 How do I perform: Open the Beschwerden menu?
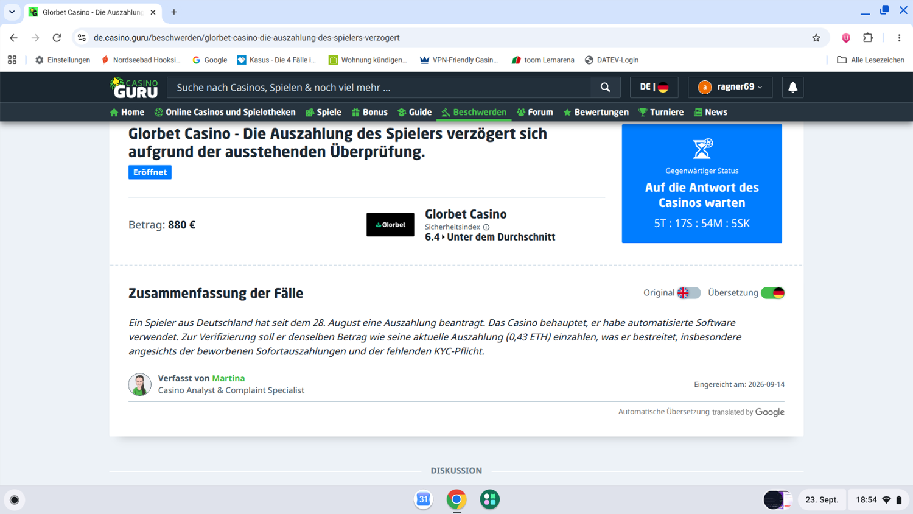[x=474, y=112]
